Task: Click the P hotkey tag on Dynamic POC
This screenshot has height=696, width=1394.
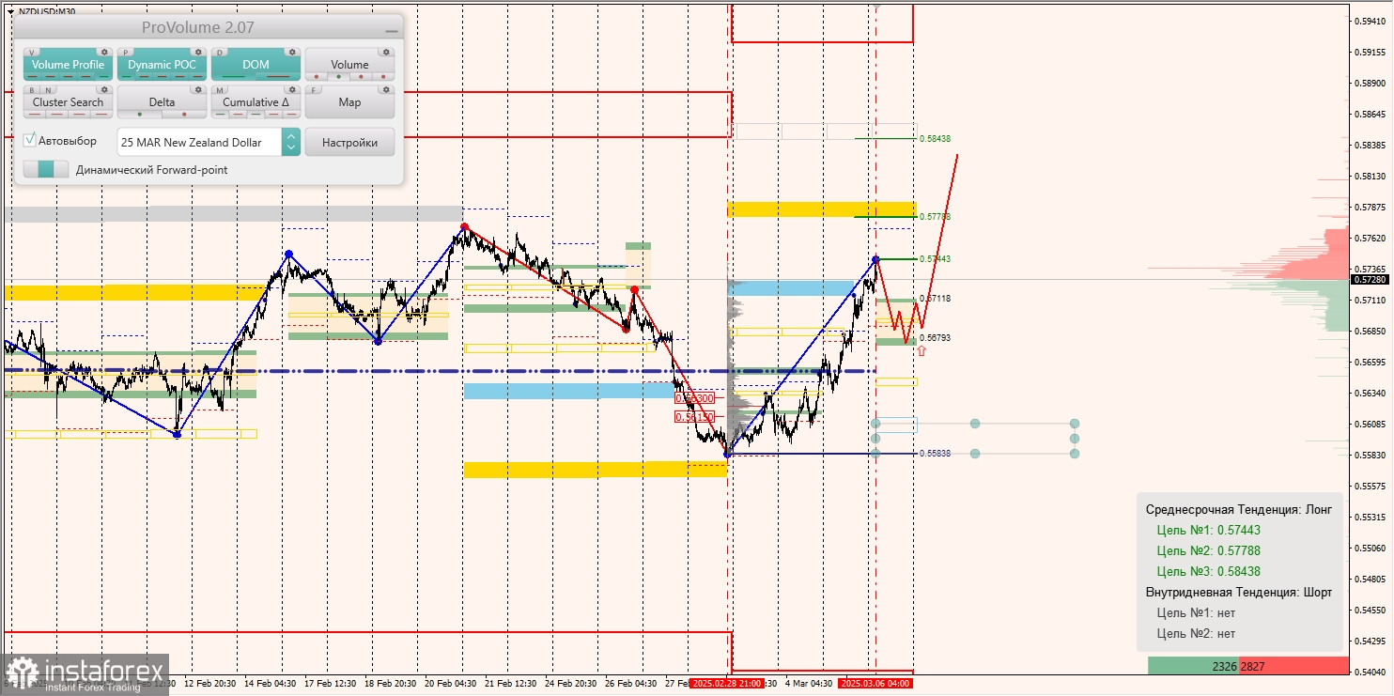Action: pyautogui.click(x=126, y=53)
